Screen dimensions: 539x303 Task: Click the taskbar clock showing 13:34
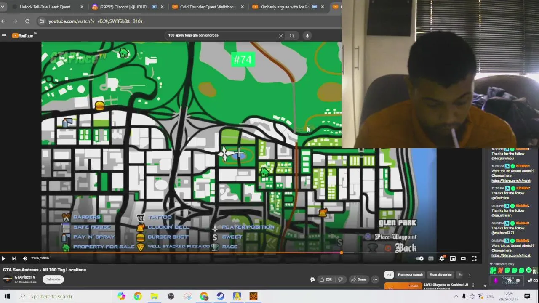pyautogui.click(x=509, y=296)
